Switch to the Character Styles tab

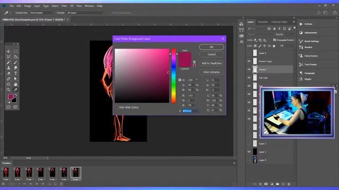pos(279,22)
